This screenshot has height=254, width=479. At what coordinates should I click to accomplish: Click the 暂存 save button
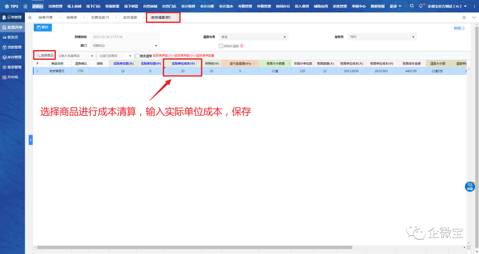coord(43,27)
